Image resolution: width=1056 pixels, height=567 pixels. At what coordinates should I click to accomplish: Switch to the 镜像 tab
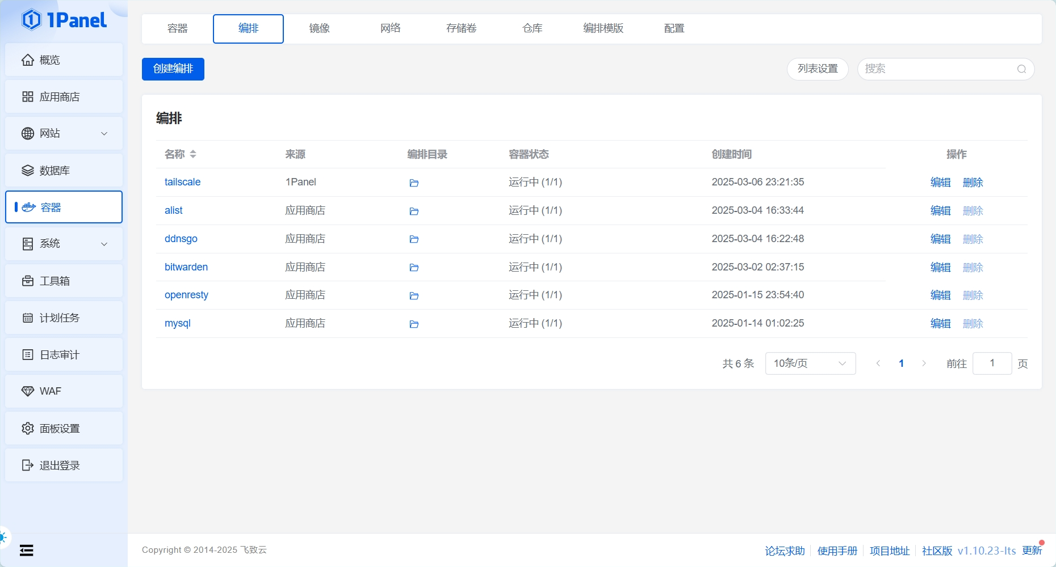pyautogui.click(x=319, y=28)
